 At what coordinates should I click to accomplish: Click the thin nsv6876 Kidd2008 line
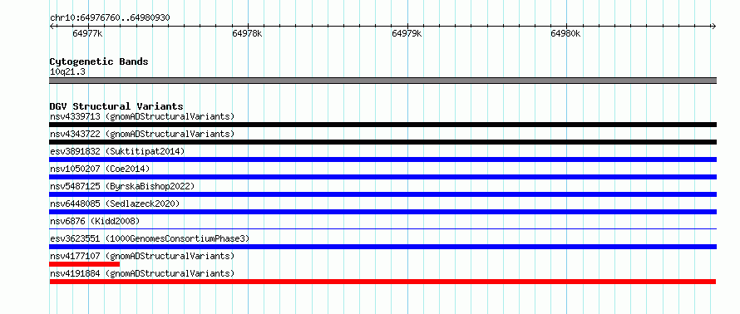[x=382, y=228]
